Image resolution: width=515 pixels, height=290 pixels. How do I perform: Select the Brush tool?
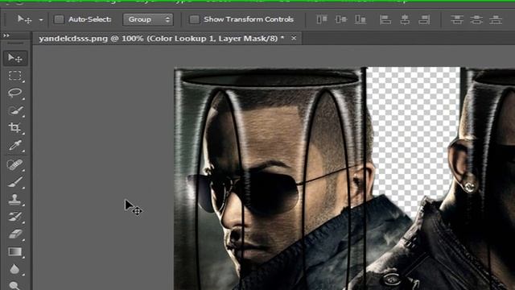click(x=15, y=182)
